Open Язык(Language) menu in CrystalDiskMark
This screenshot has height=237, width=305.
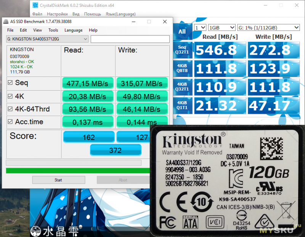pyautogui.click(x=120, y=14)
